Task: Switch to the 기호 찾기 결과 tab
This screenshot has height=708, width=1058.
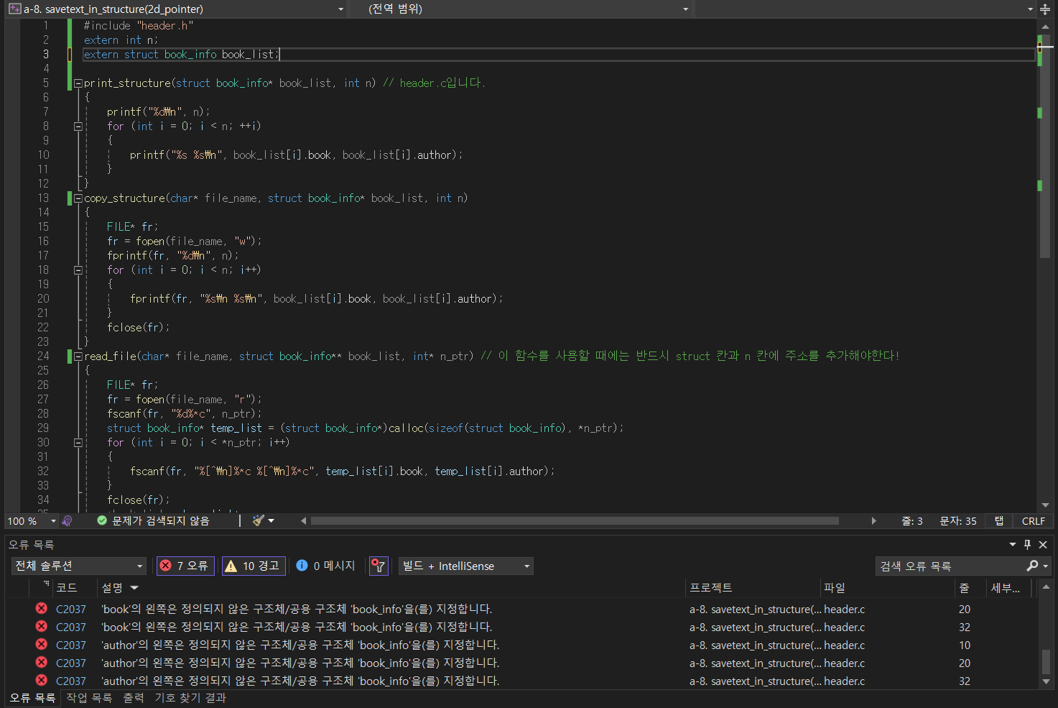Action: (190, 698)
